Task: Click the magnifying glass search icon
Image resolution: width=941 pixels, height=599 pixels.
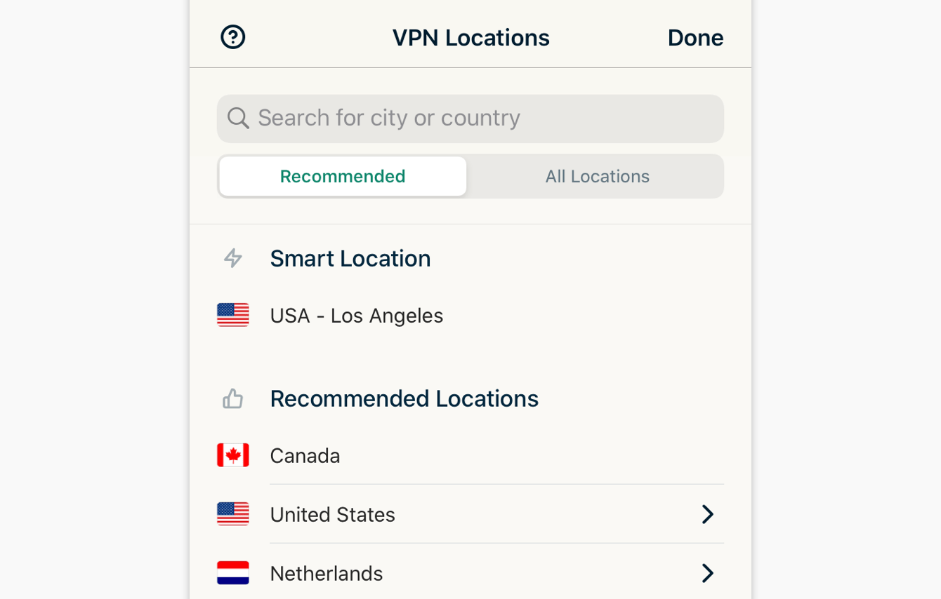Action: pyautogui.click(x=238, y=118)
